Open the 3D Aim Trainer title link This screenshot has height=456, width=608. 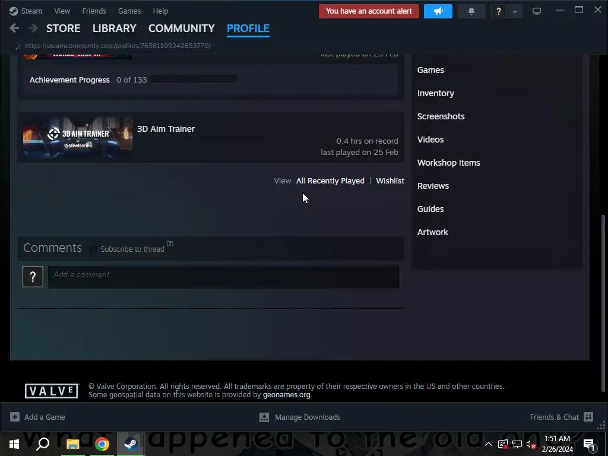(x=166, y=129)
